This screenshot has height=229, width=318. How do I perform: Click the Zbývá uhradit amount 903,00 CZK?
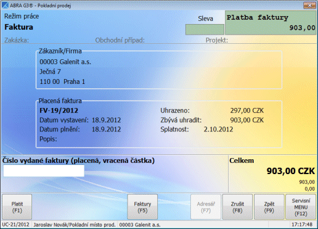tap(247, 120)
